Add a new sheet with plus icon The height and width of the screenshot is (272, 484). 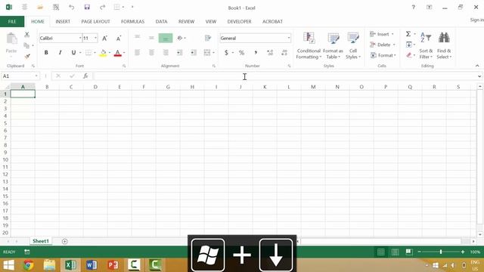(64, 241)
